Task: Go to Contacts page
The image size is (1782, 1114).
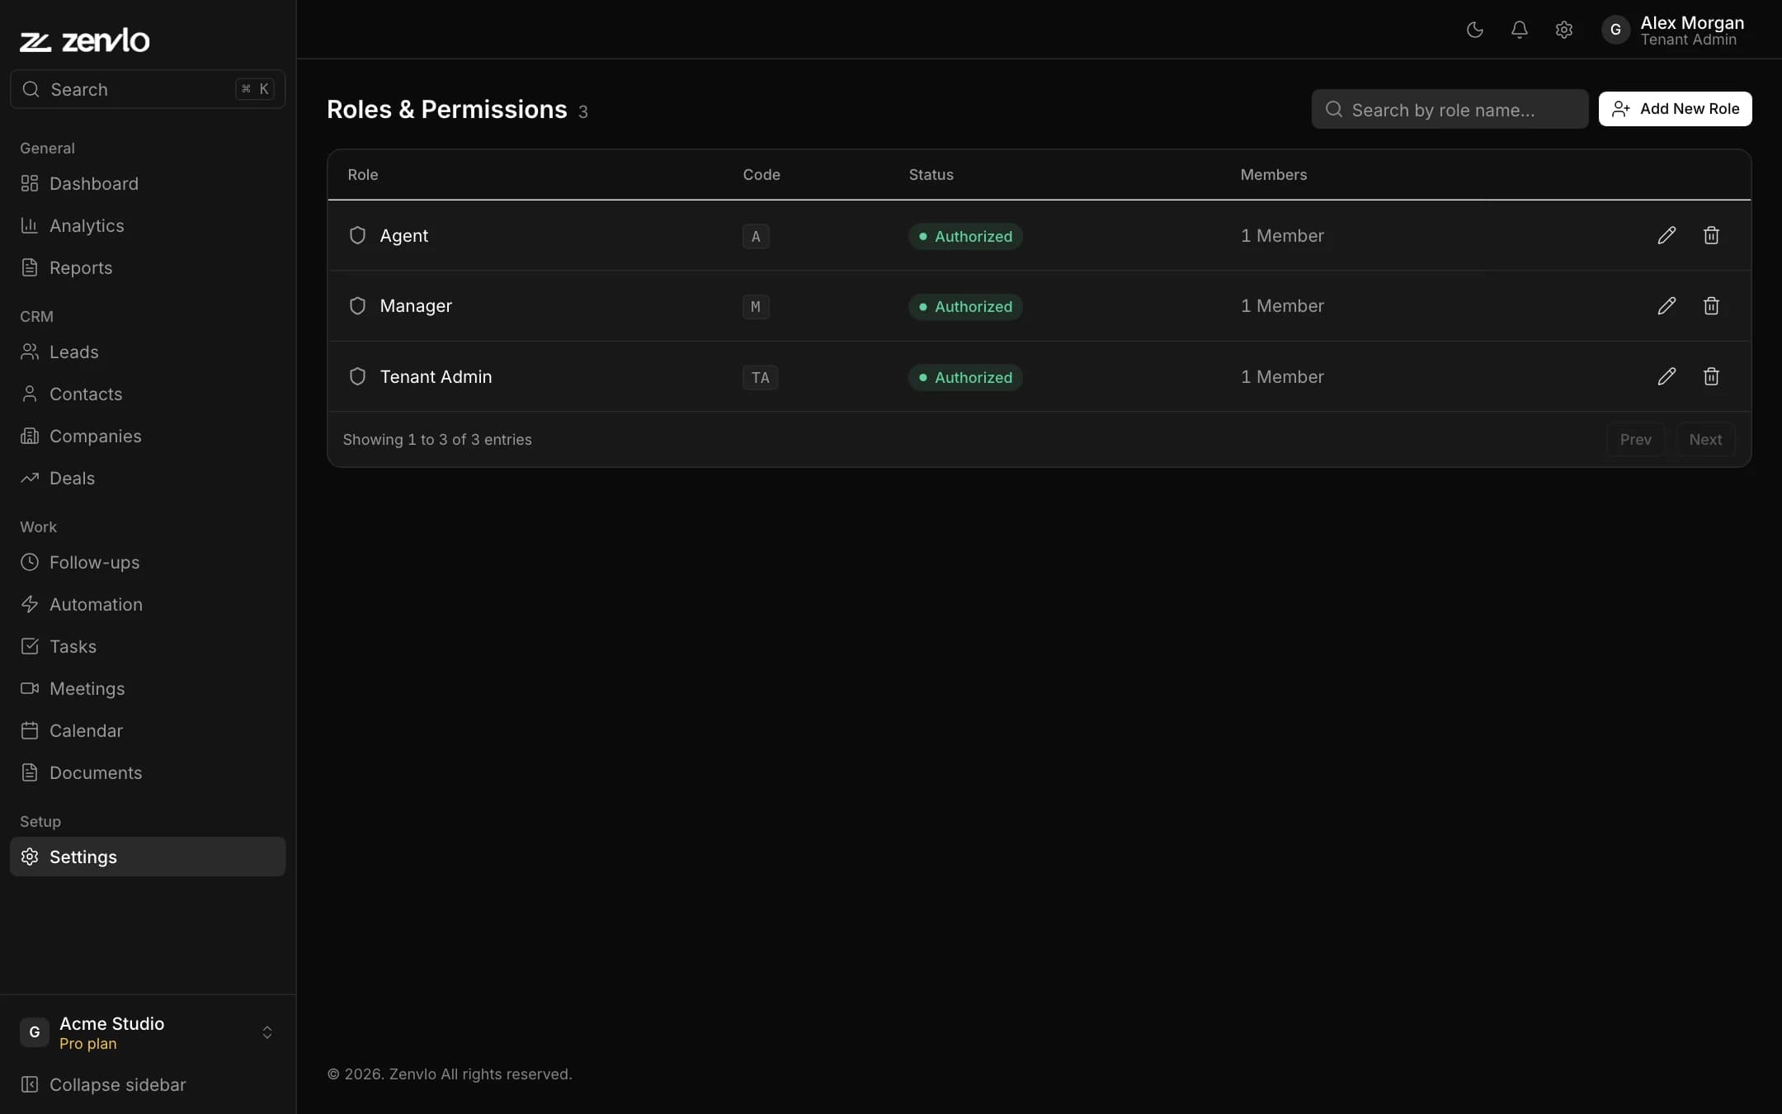Action: point(148,394)
